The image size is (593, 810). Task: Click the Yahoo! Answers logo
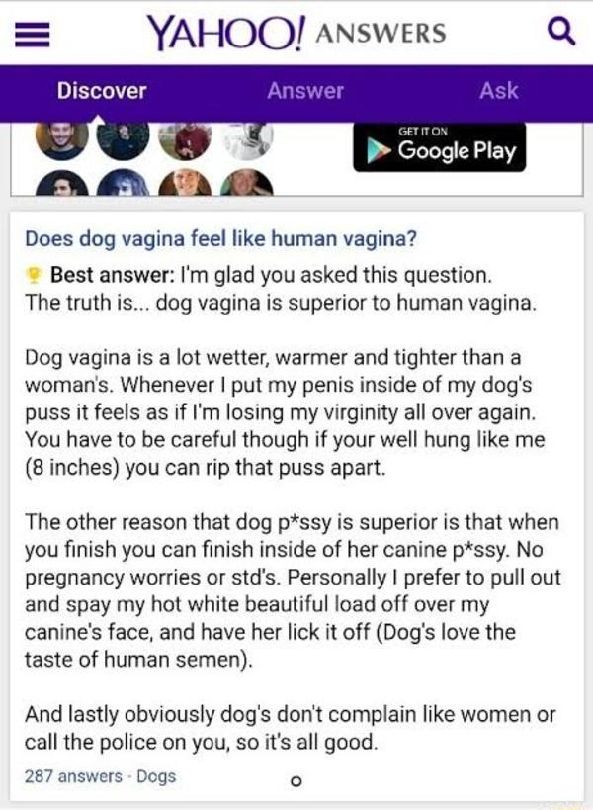[296, 33]
